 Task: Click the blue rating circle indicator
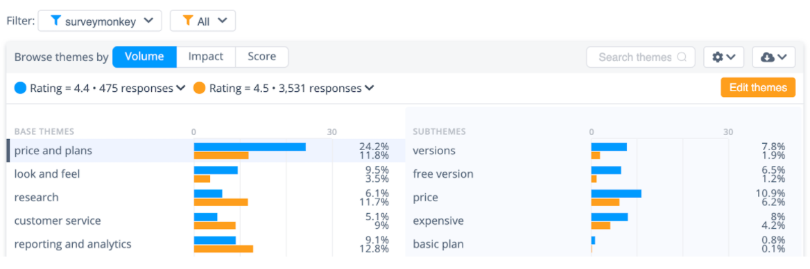pos(20,88)
